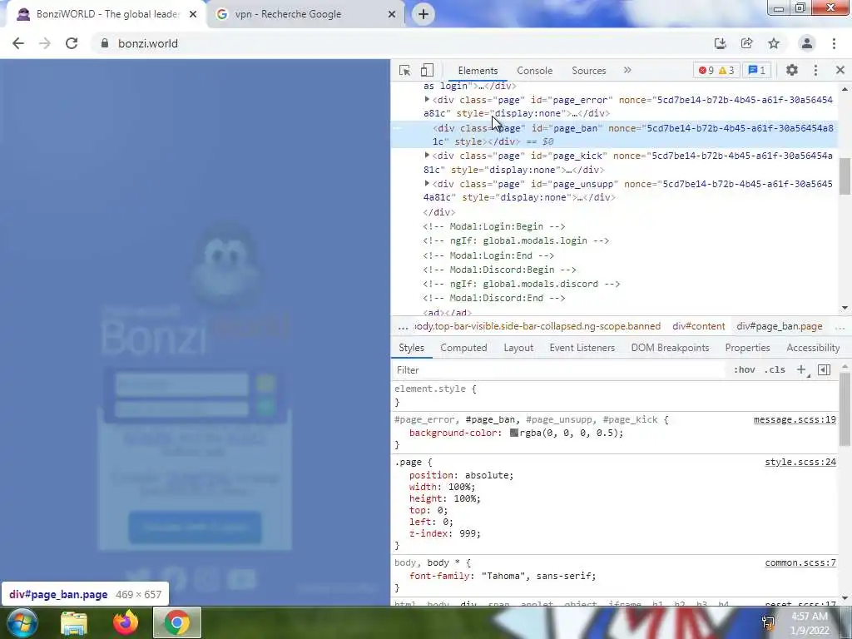The width and height of the screenshot is (852, 639).
Task: Click the bonzi.world address bar
Action: [x=402, y=43]
